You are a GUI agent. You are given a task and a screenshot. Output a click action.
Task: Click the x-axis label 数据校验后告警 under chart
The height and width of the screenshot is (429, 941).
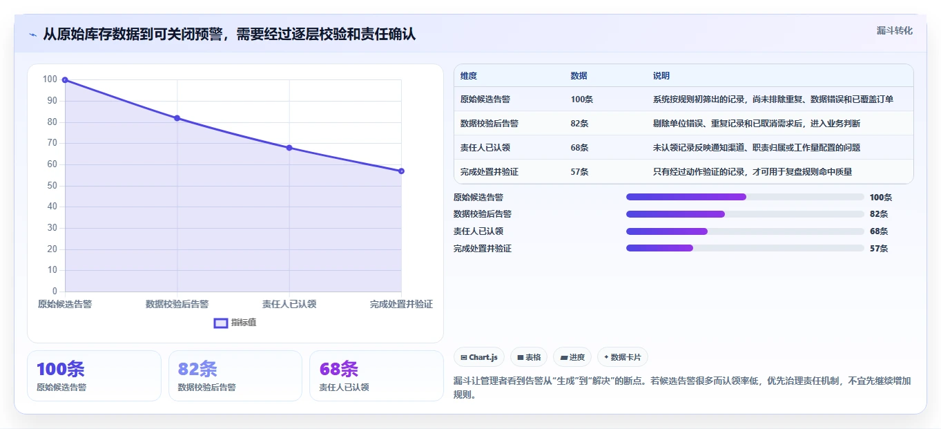pyautogui.click(x=177, y=304)
